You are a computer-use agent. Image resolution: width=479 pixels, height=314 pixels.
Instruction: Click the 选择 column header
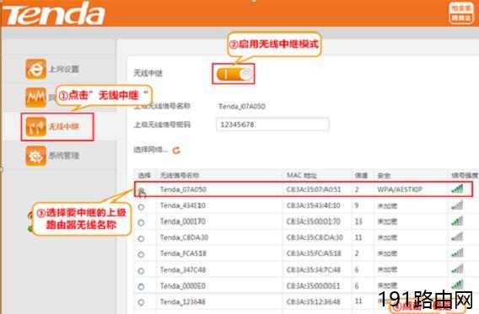(x=144, y=175)
